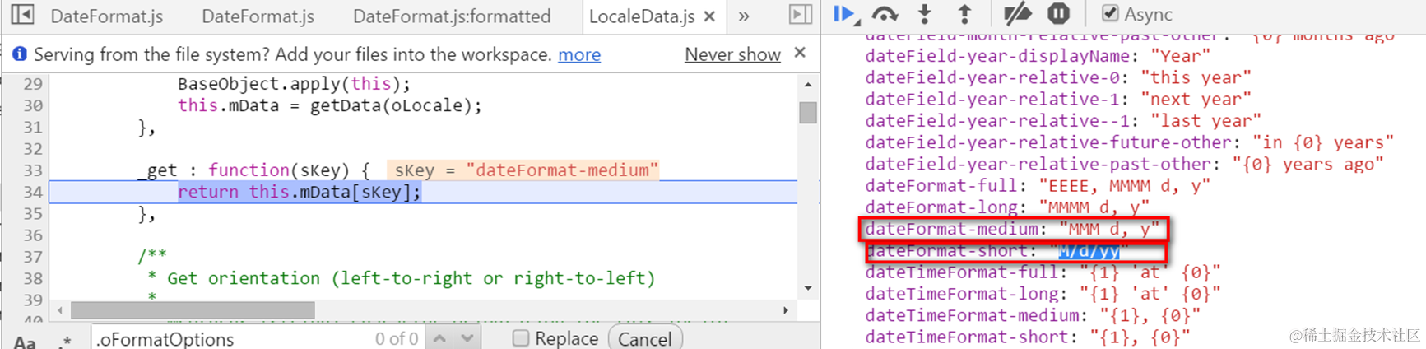
Task: Toggle the file navigator sidebar icon
Action: pos(22,15)
